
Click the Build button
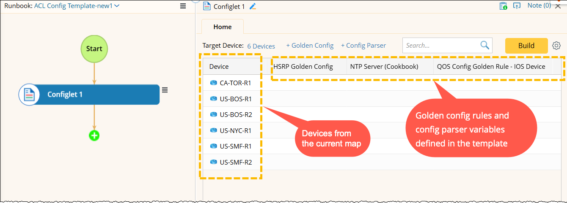(x=526, y=46)
